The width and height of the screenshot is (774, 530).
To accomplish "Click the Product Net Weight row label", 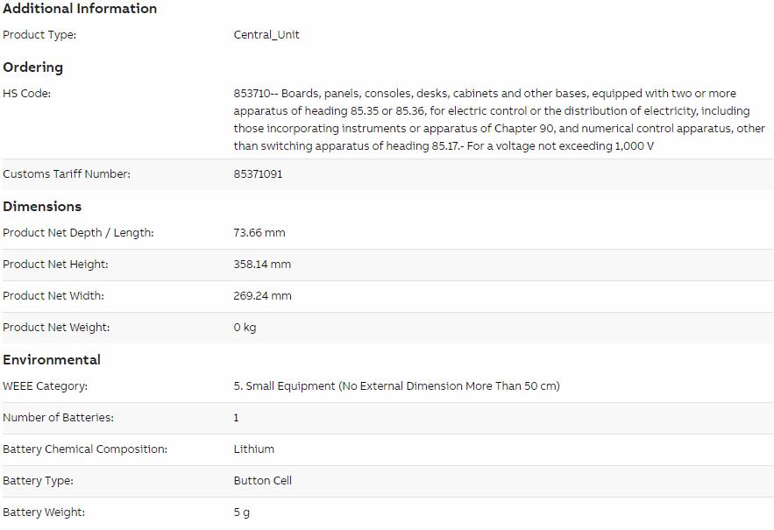I will [56, 327].
